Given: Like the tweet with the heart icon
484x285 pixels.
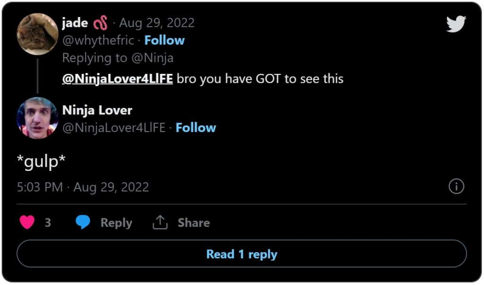Looking at the screenshot, I should click(27, 223).
